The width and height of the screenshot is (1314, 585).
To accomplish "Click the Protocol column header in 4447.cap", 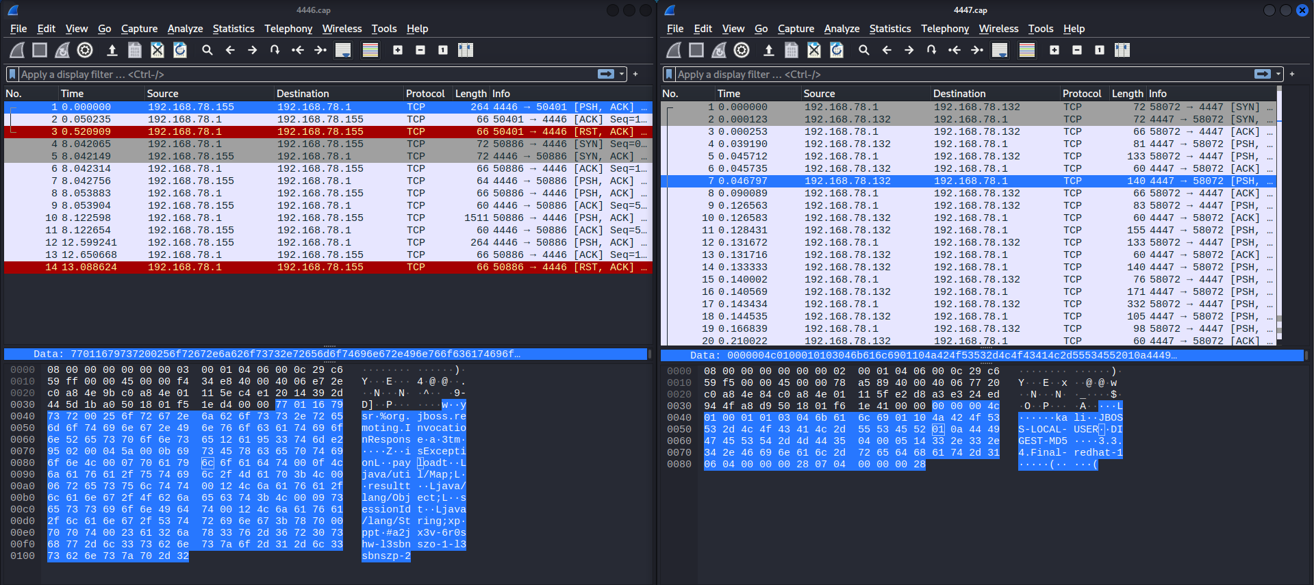I will pos(1081,94).
